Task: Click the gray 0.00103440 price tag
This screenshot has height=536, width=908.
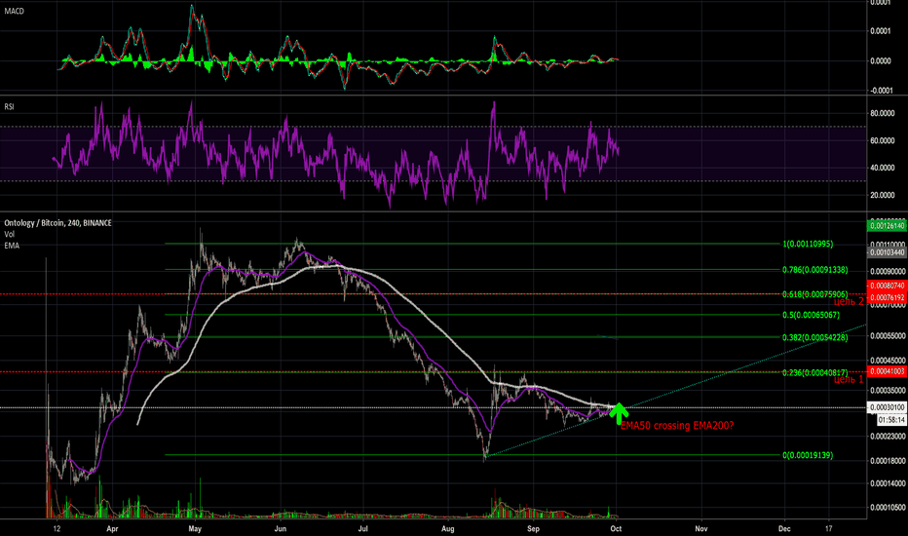Action: pyautogui.click(x=887, y=252)
